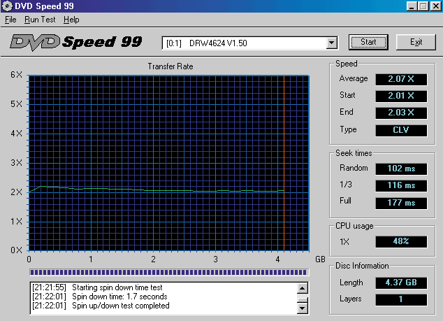Viewport: 443px width, 321px height.
Task: Click the 1/3 seek value 116 ms
Action: pos(401,185)
